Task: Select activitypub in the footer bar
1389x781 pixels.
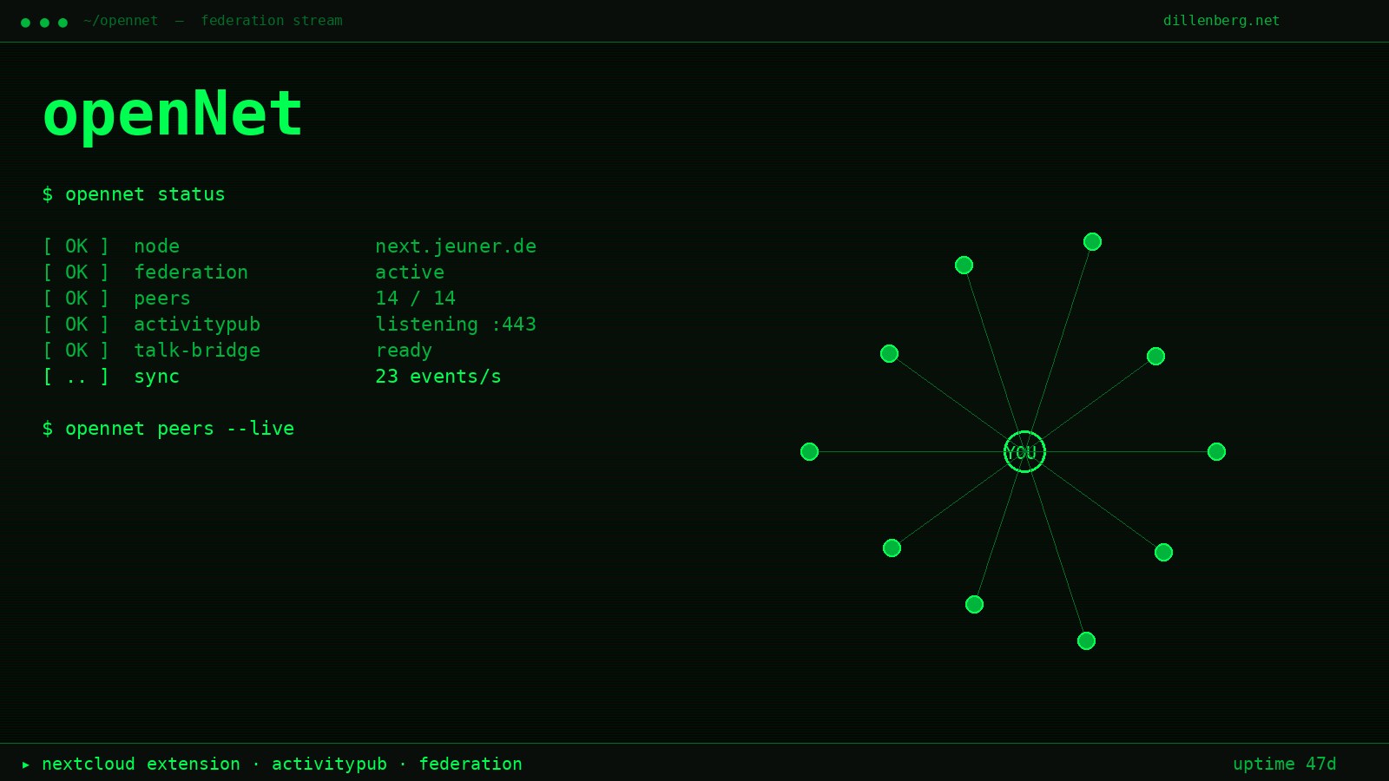Action: [x=329, y=765]
